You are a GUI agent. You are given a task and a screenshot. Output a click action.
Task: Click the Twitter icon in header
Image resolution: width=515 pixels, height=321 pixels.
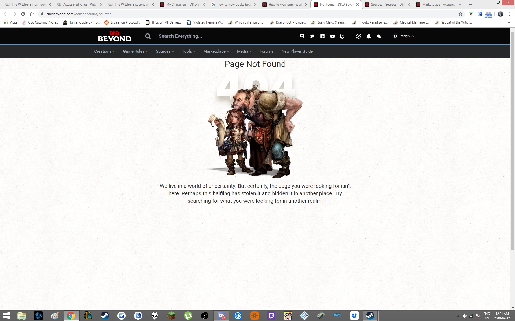[312, 36]
